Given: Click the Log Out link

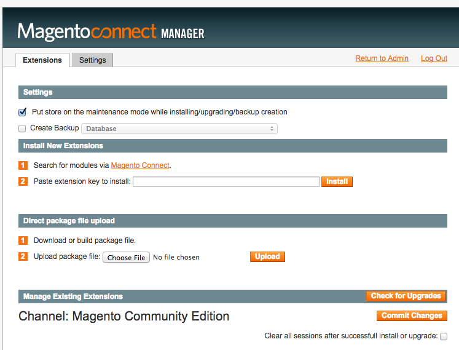Looking at the screenshot, I should click(434, 58).
